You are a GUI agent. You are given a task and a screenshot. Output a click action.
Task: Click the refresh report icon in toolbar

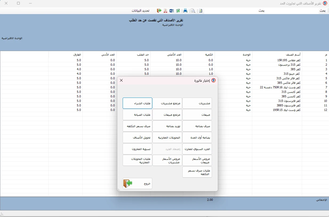[x=201, y=11]
